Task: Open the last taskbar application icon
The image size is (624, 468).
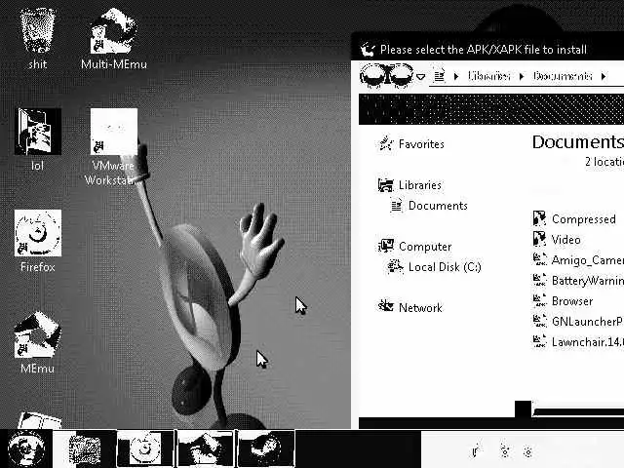Action: 265,448
